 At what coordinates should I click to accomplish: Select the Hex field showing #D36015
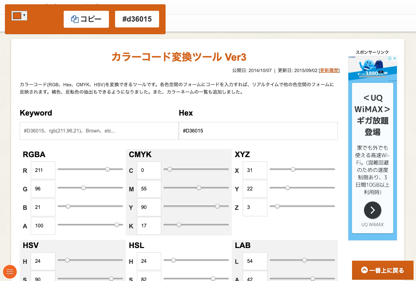[x=258, y=131]
